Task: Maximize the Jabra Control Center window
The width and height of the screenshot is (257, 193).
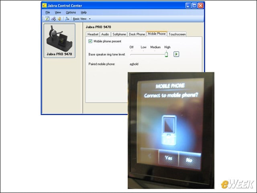Action: 194,6
